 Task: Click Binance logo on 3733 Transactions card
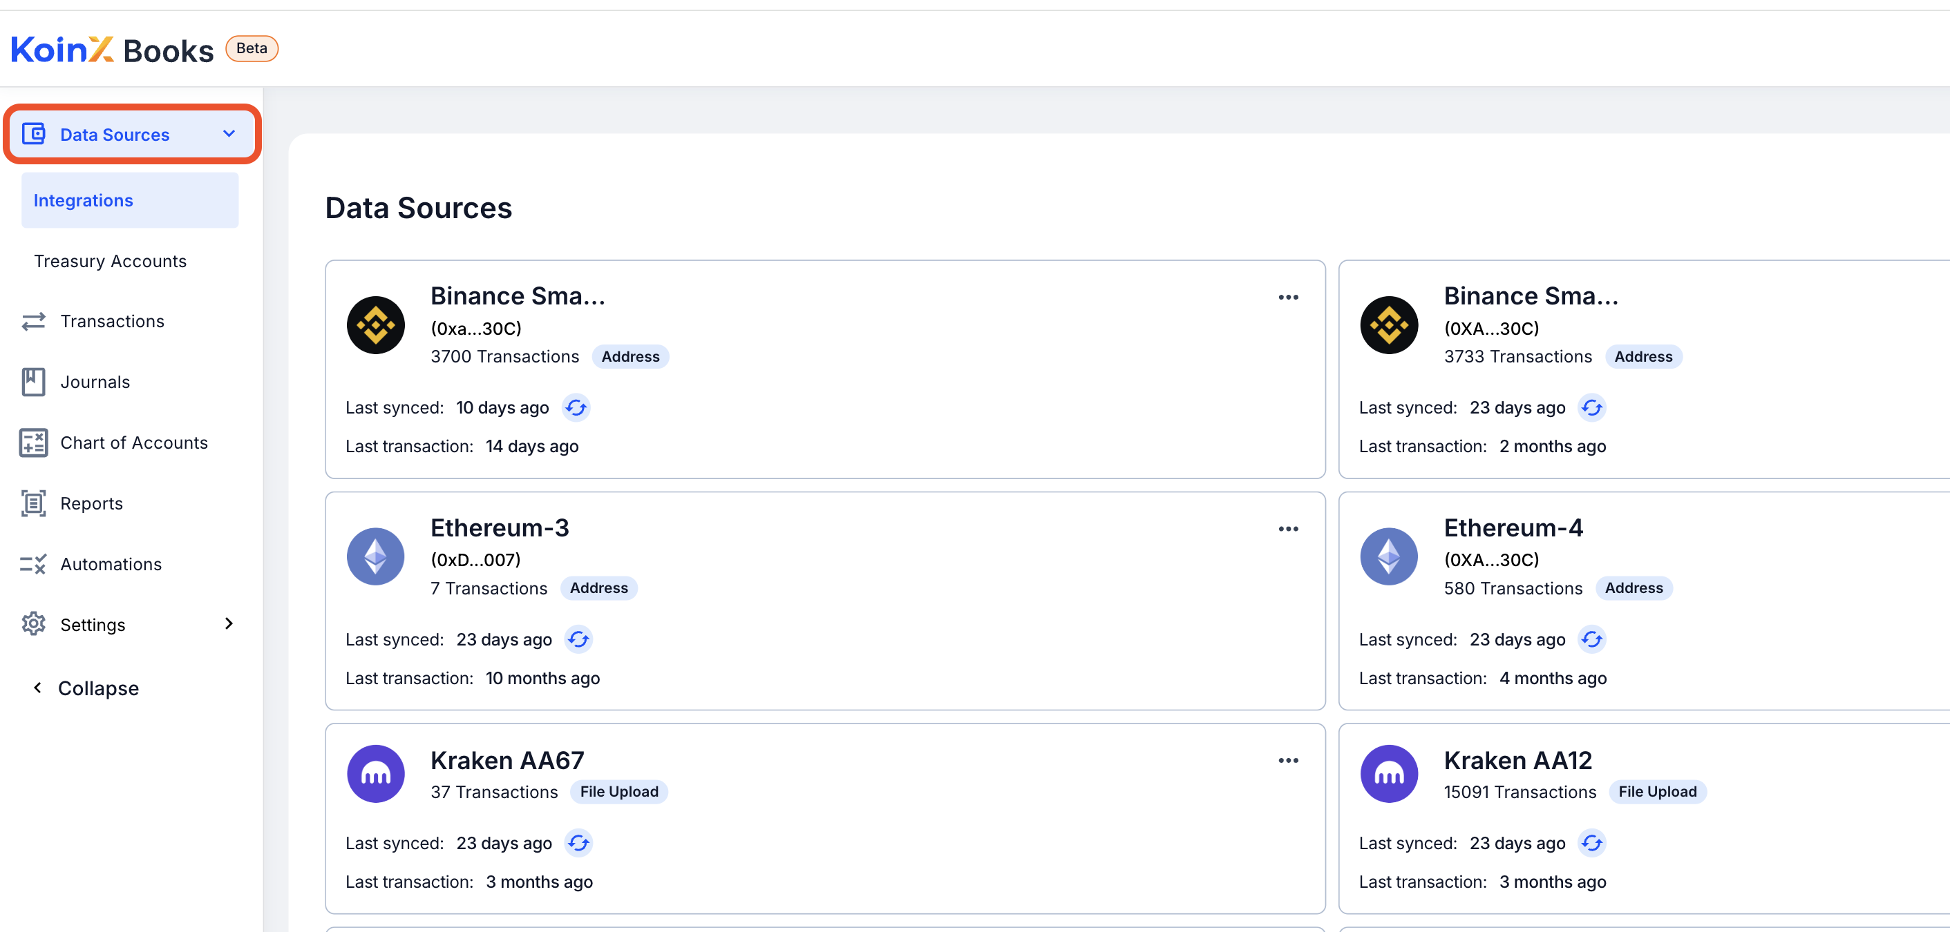[x=1389, y=325]
